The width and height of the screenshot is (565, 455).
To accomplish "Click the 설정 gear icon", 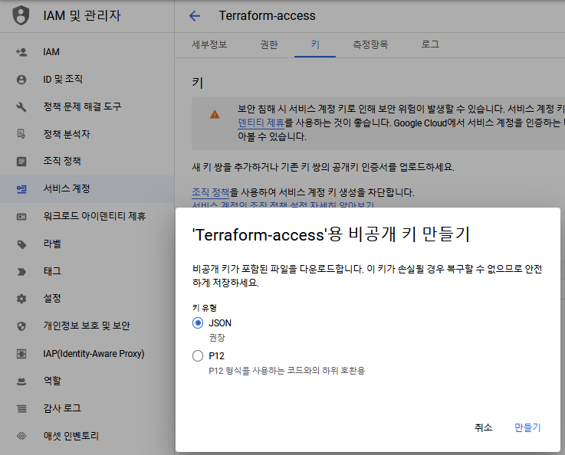I will tap(21, 299).
